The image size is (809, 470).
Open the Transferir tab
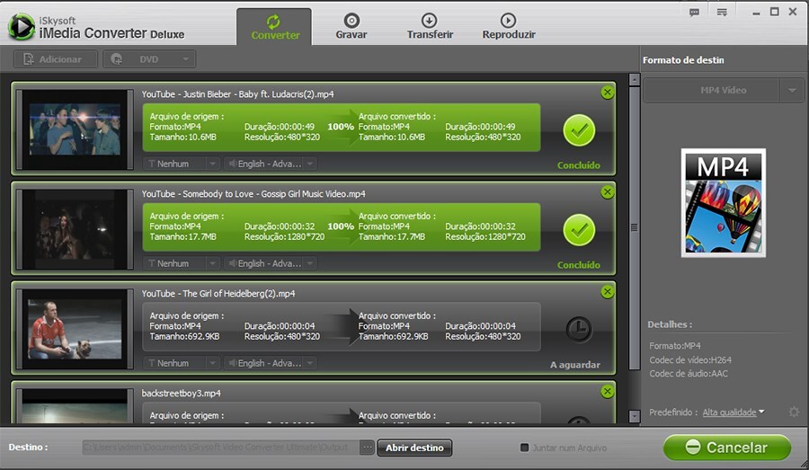[430, 27]
